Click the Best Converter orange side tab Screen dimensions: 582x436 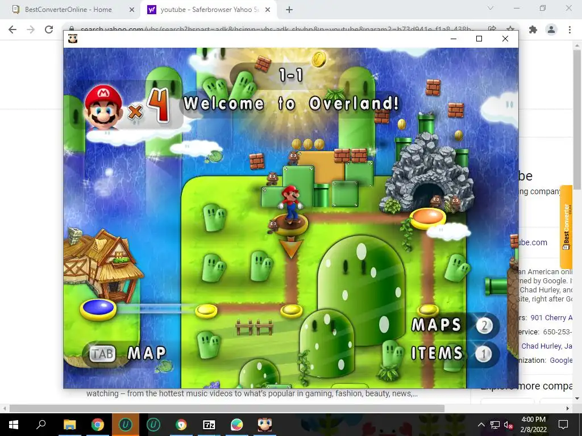[x=567, y=227]
